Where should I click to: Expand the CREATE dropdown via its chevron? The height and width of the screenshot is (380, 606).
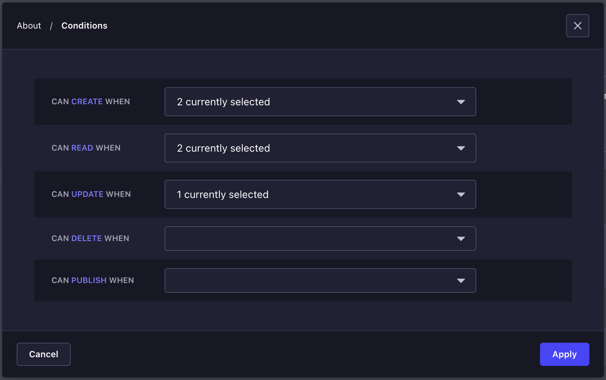click(x=461, y=102)
